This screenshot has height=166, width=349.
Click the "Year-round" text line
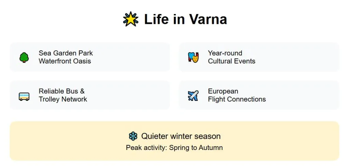225,53
